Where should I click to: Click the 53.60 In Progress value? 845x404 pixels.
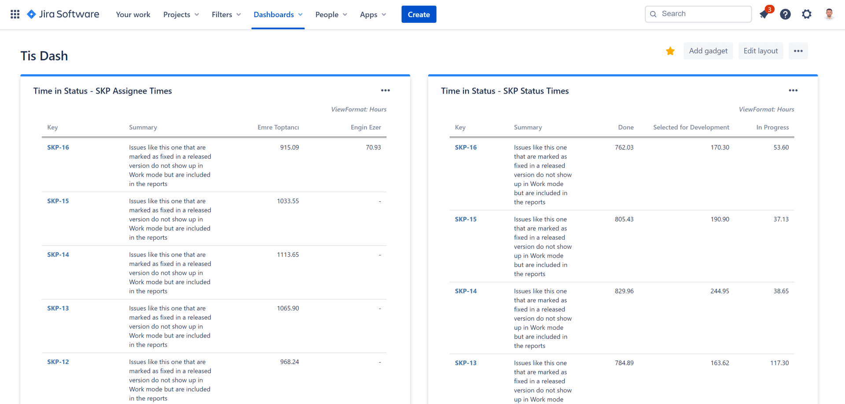(781, 148)
